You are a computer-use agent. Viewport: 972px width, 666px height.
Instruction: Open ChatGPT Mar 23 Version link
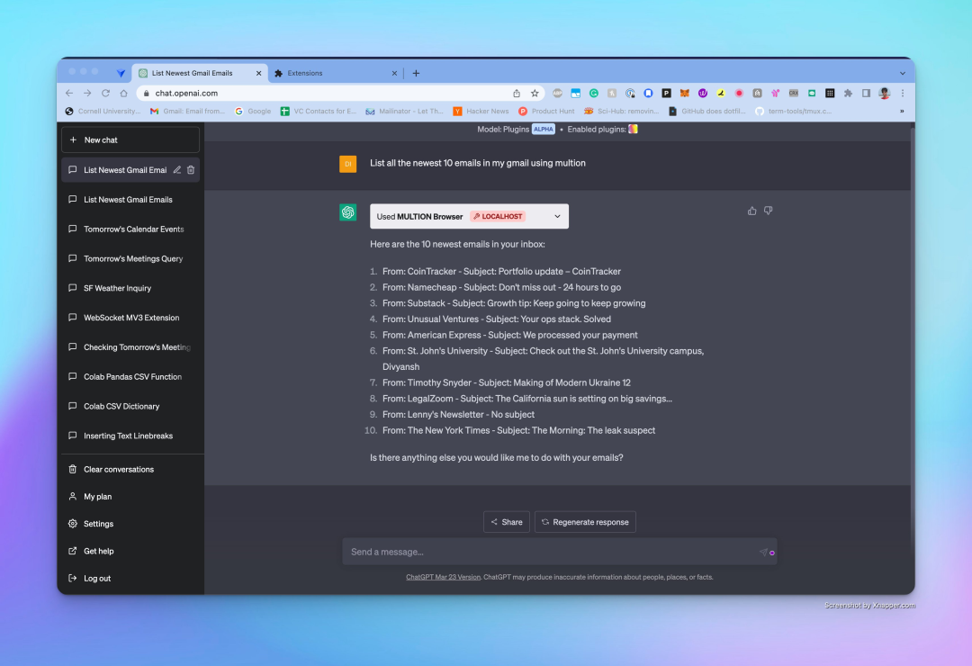pos(443,577)
